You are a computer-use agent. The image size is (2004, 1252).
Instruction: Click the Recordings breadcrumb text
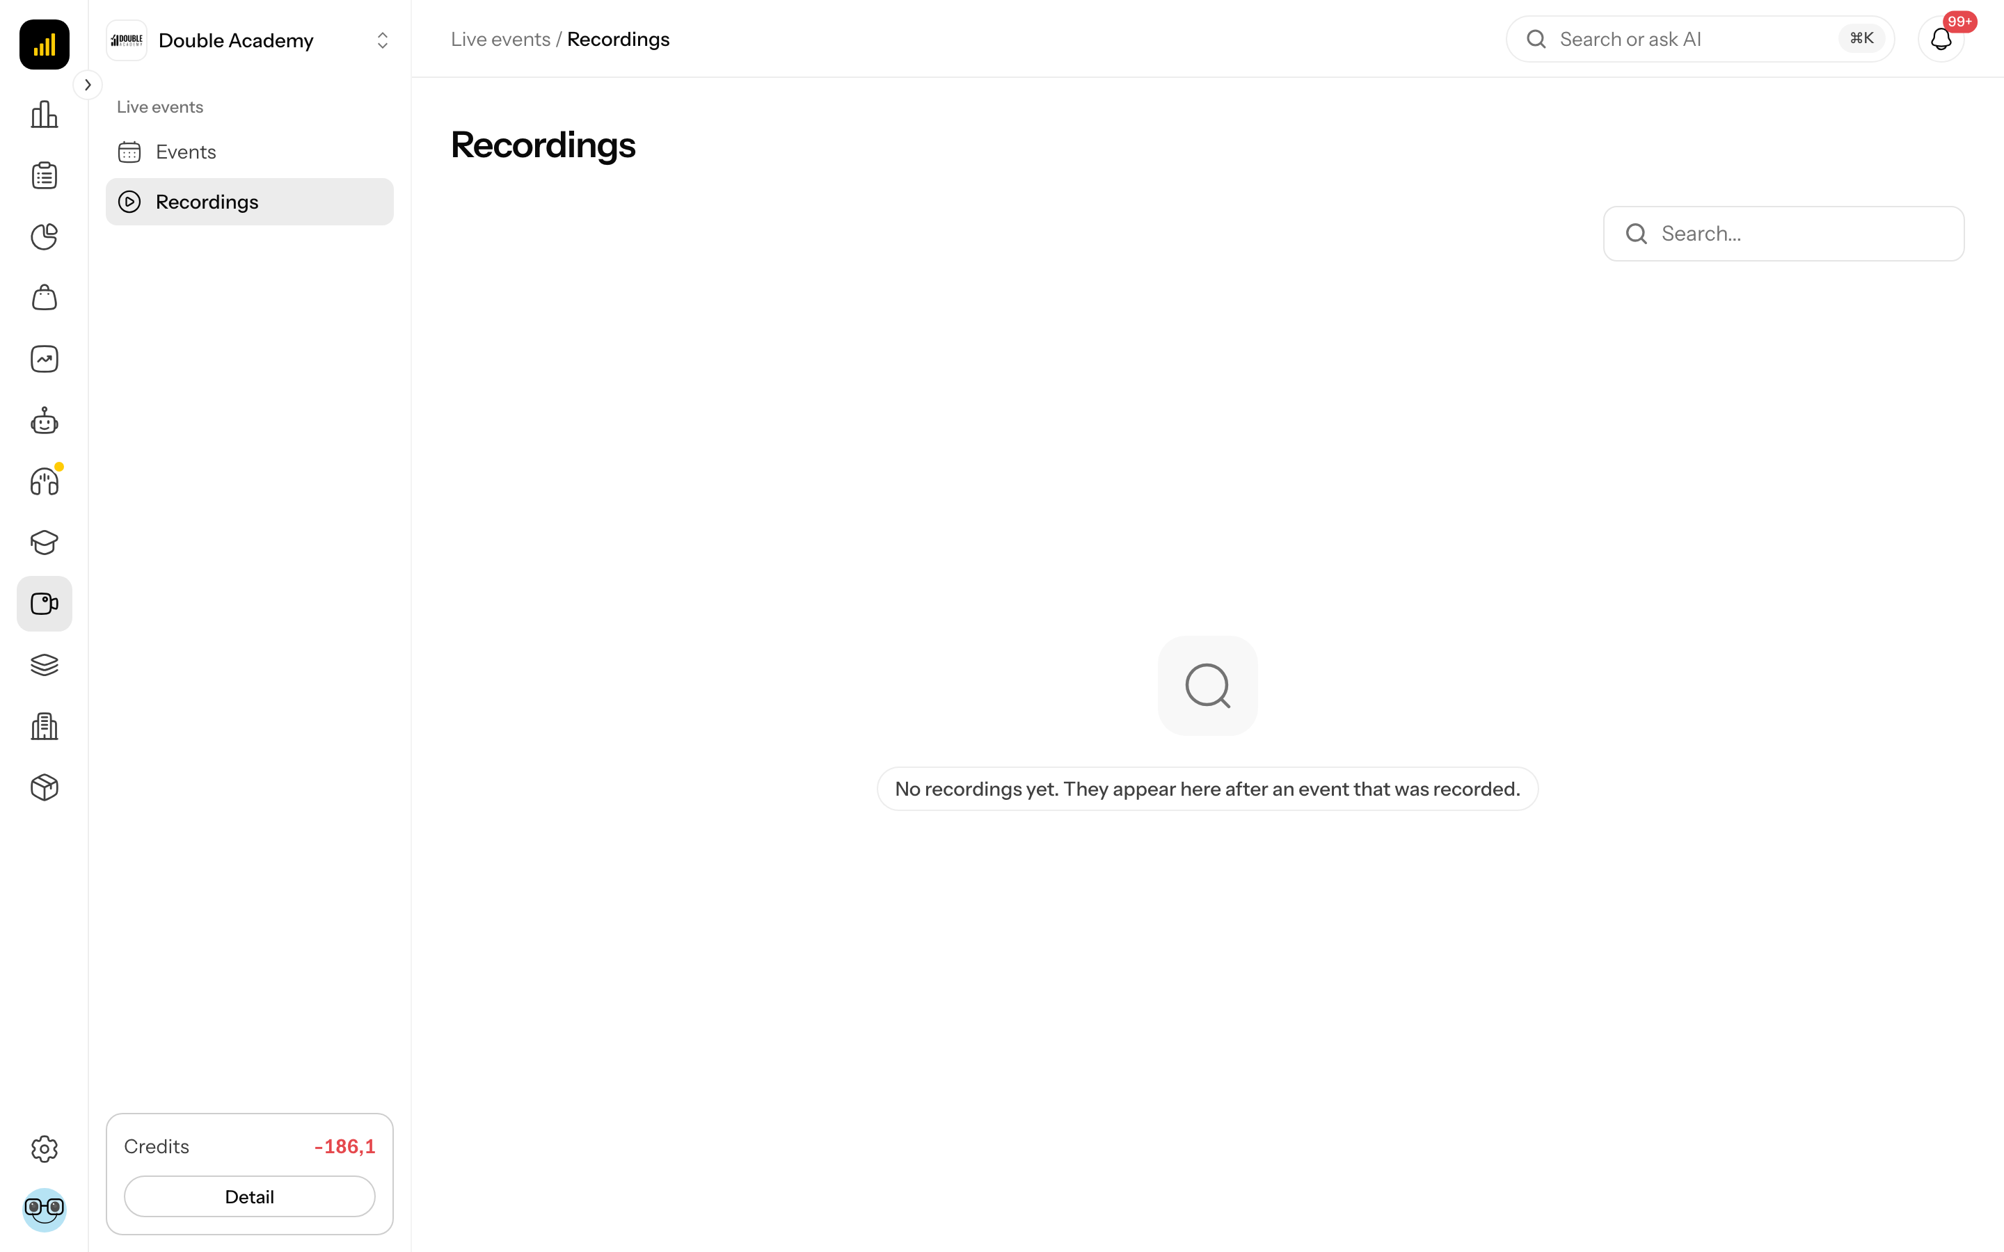point(618,39)
